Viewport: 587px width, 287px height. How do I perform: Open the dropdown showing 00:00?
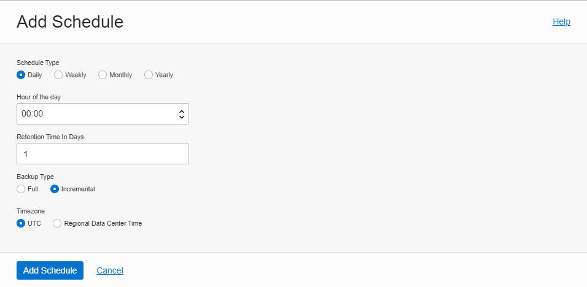click(98, 114)
